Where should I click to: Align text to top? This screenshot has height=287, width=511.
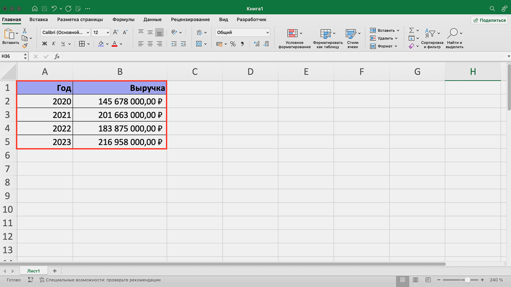(x=141, y=32)
